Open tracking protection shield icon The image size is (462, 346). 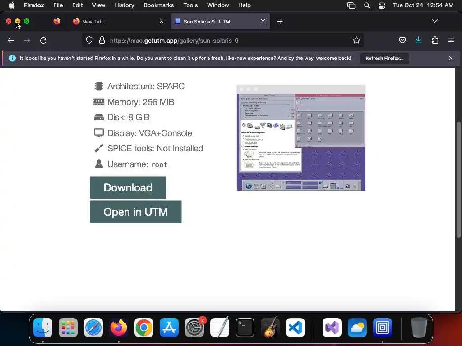(89, 40)
